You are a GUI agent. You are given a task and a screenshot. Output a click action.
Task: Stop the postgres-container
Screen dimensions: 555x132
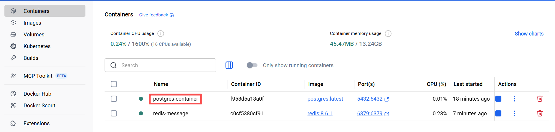tap(498, 99)
